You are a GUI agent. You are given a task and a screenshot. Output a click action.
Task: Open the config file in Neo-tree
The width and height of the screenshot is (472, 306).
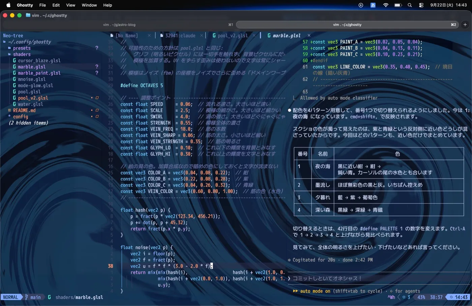21,116
